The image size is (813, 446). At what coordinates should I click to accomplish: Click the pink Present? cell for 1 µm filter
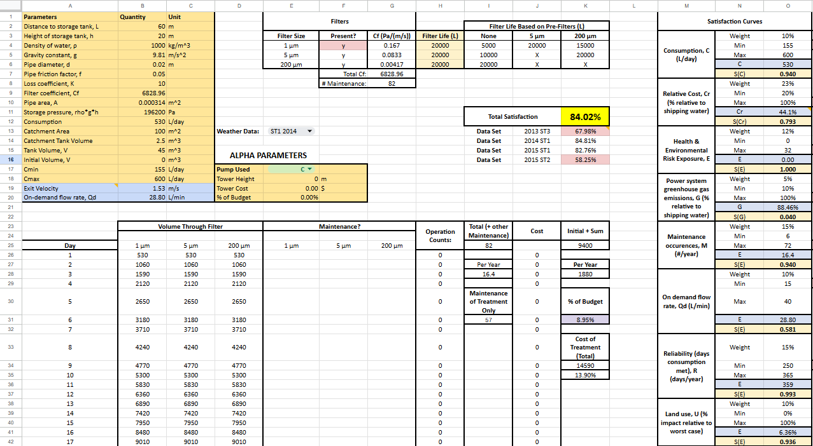(x=344, y=46)
